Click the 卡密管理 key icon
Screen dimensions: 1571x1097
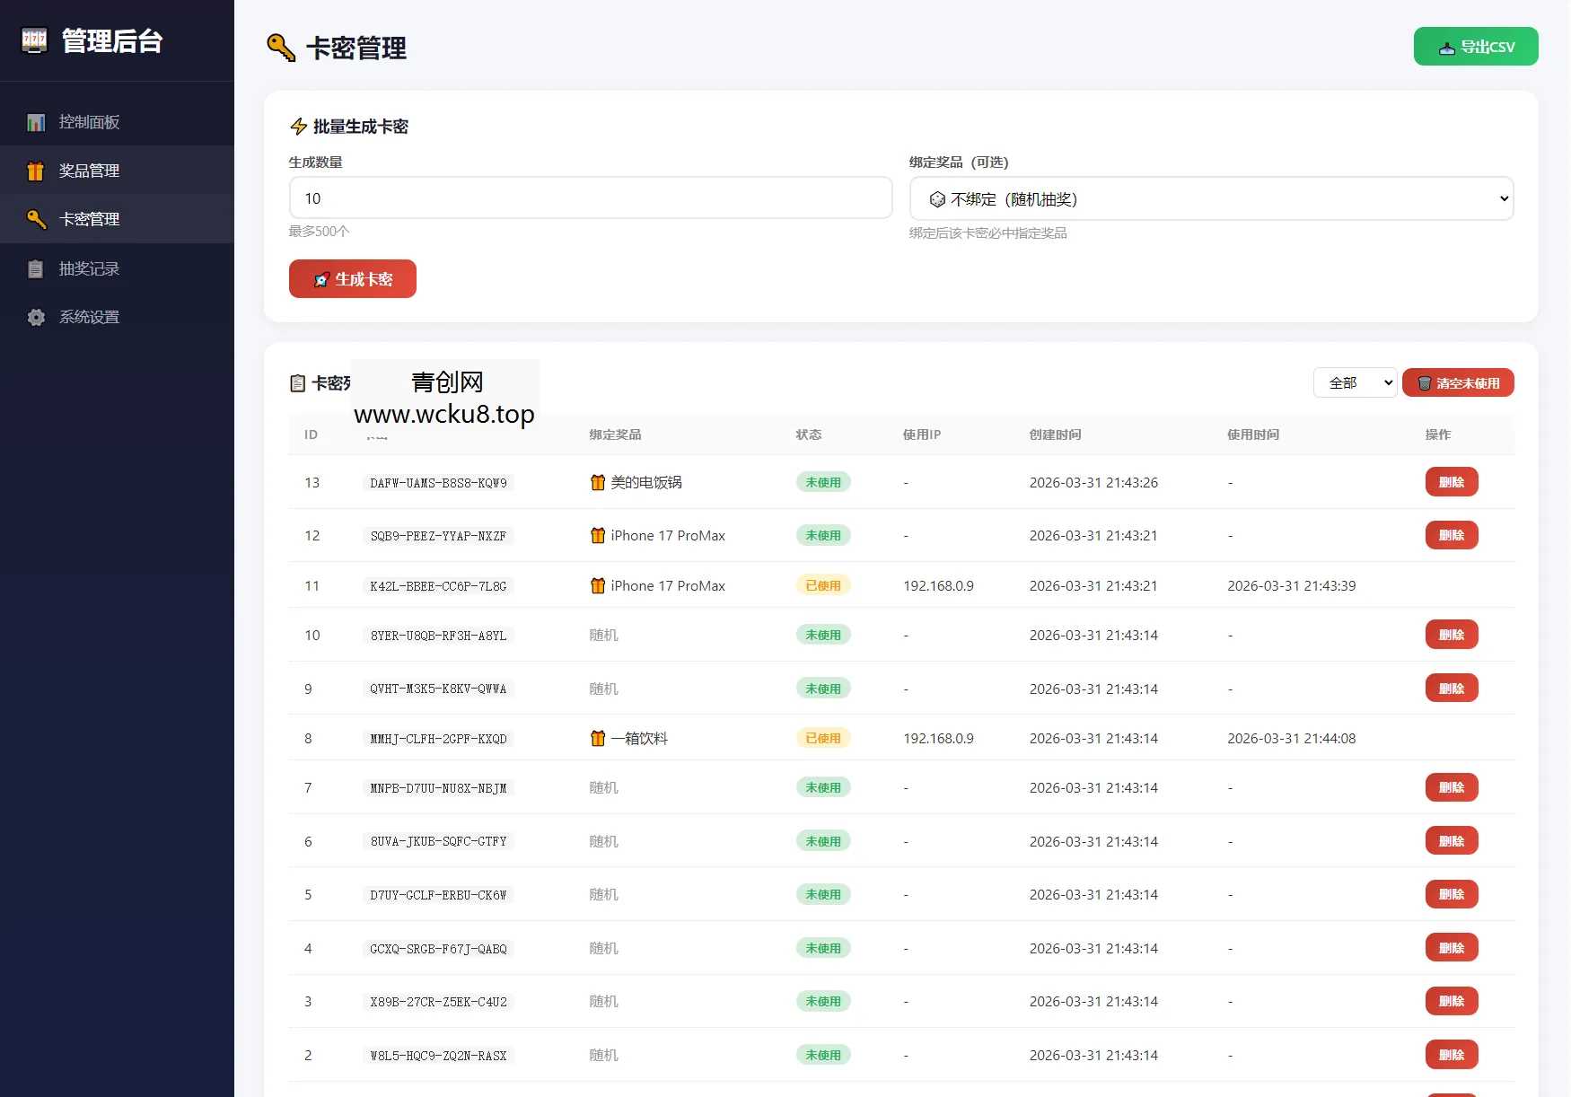point(36,219)
